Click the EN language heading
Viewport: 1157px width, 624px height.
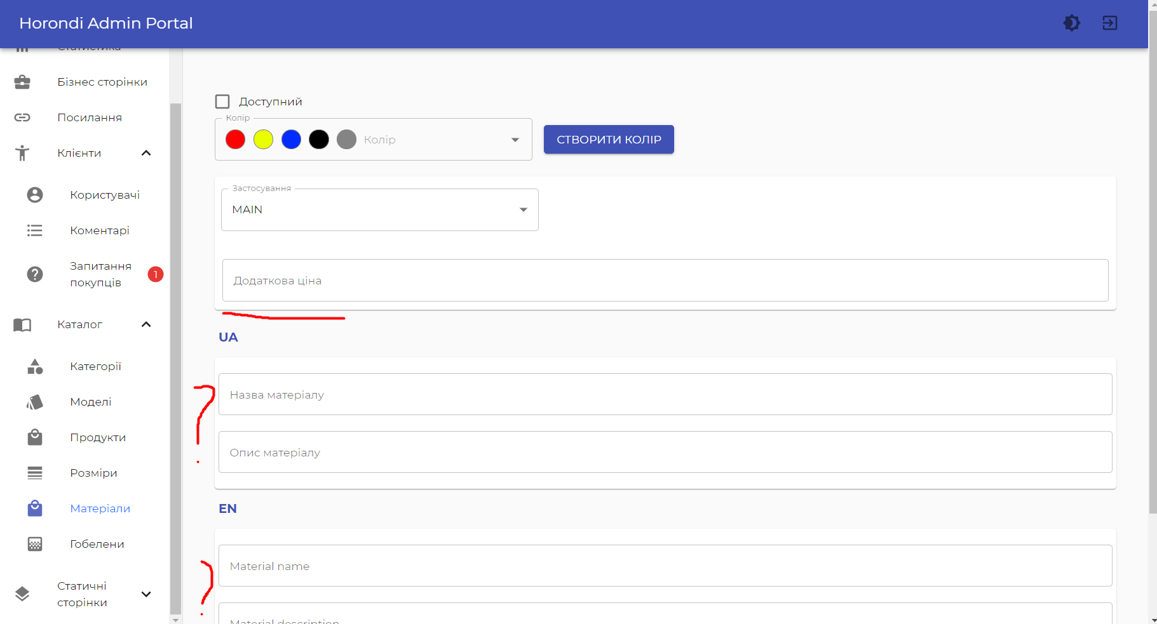point(227,508)
